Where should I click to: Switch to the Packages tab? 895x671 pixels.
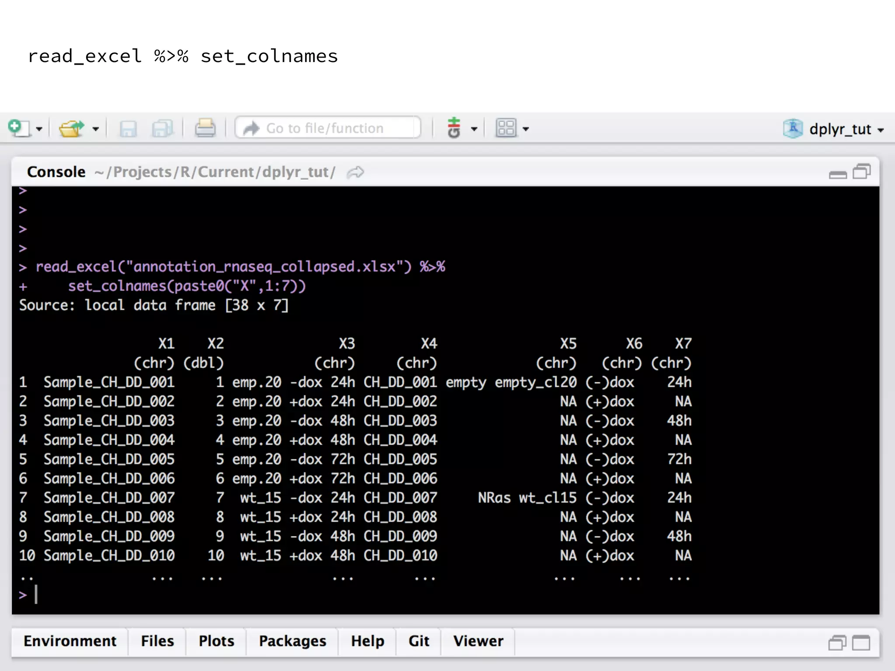click(x=292, y=641)
